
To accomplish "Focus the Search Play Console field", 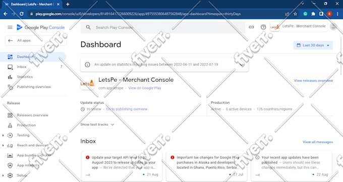I will [x=163, y=27].
